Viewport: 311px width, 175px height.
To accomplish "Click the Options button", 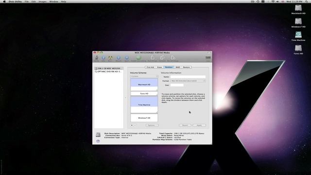I will point(152,125).
